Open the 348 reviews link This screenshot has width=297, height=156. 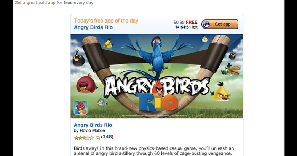(107, 137)
